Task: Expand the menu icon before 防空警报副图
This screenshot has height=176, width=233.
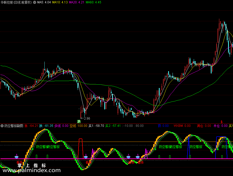Action: (x=2, y=126)
